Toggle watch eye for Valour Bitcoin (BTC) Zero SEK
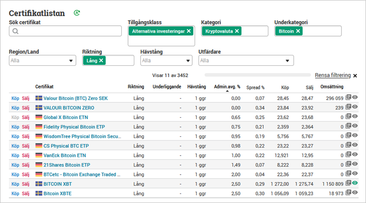Screen dimensions: 366x203 (x=355, y=97)
